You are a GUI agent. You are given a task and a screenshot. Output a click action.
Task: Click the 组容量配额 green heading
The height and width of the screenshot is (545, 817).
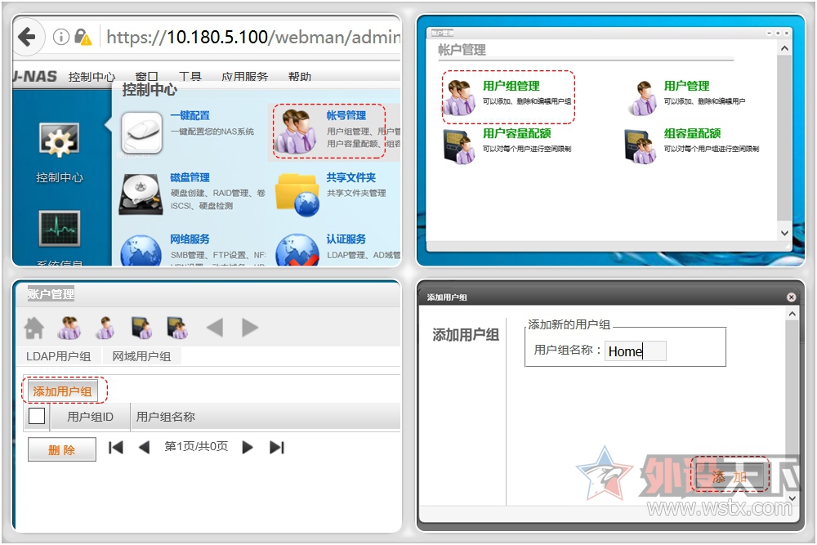692,133
